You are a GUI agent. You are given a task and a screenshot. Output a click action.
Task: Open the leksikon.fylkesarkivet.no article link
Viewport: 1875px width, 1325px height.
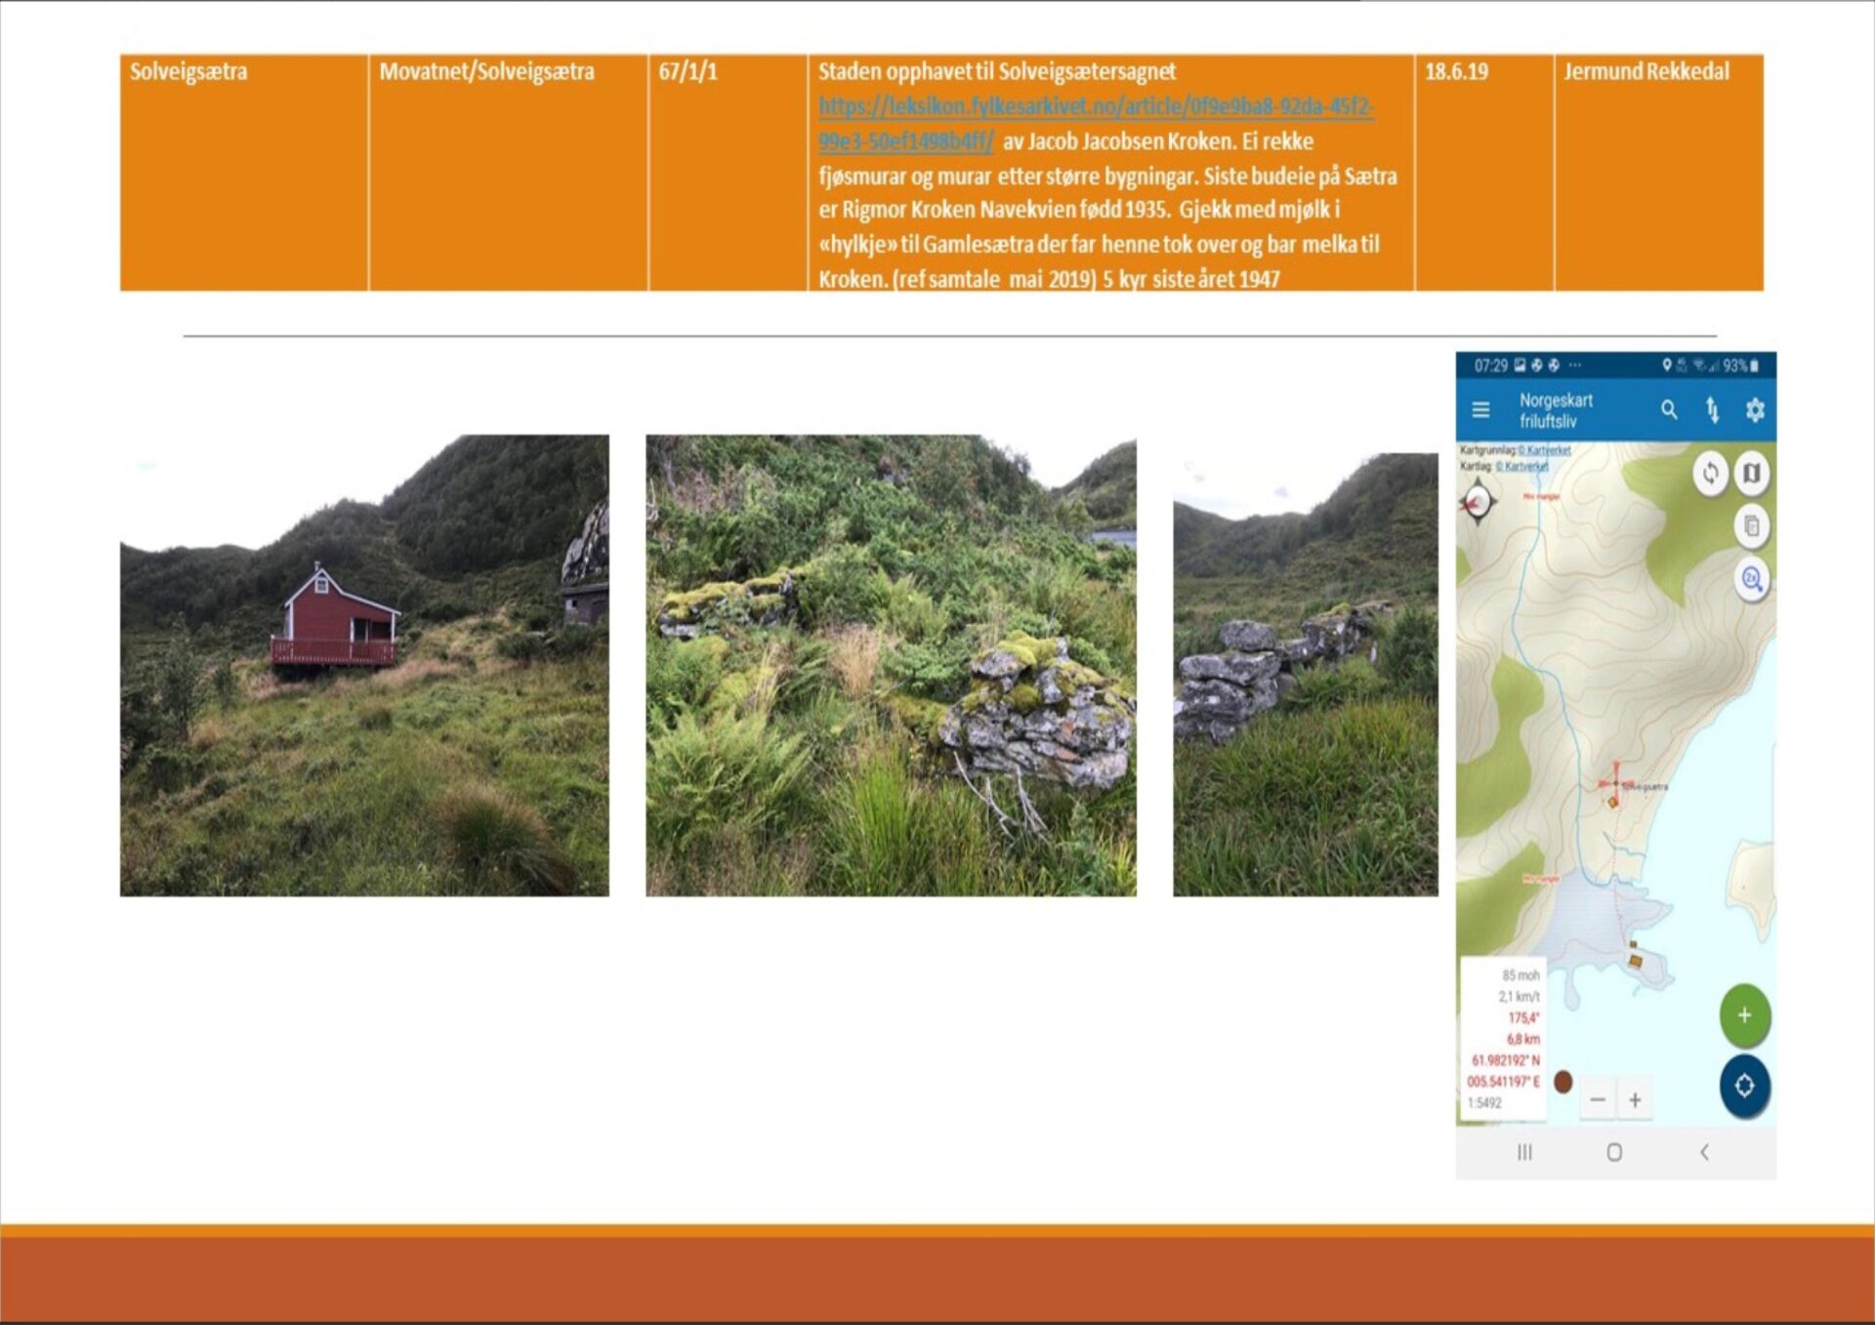tap(1096, 106)
